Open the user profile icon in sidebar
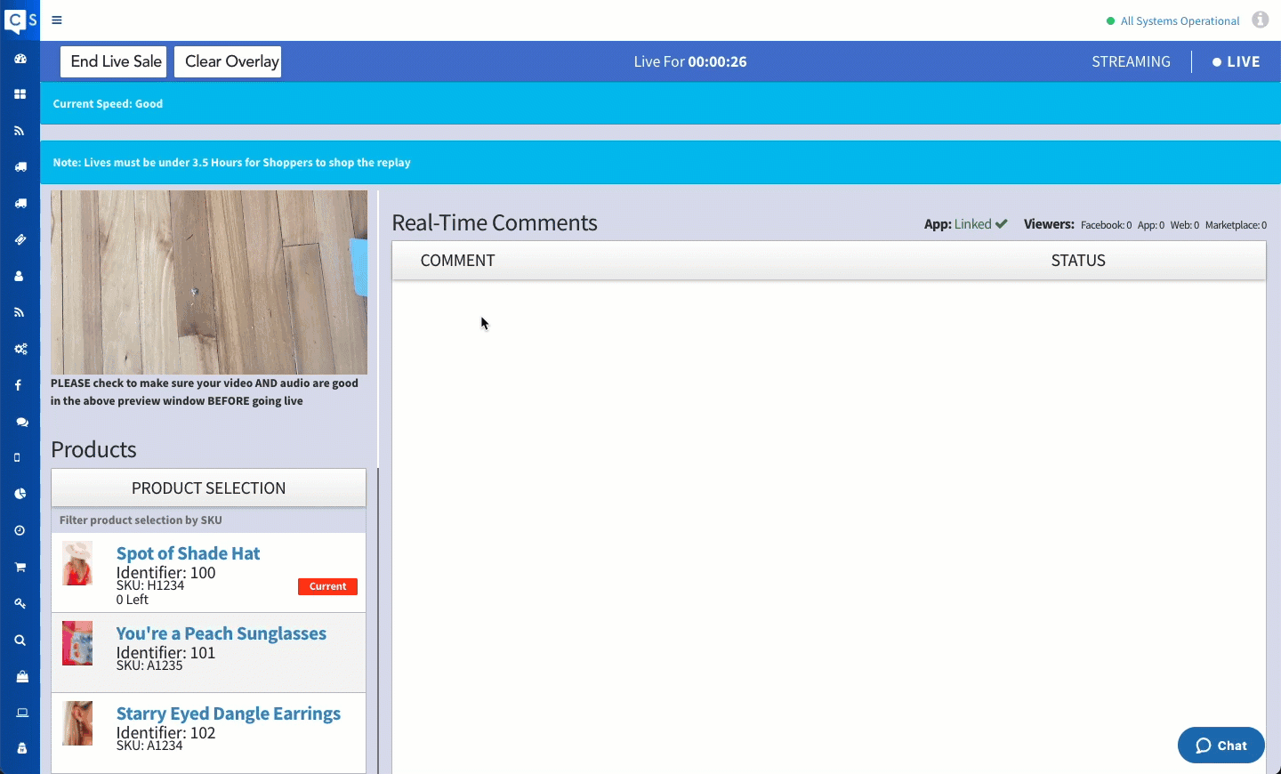Screen dimensions: 1281x774 (20, 277)
